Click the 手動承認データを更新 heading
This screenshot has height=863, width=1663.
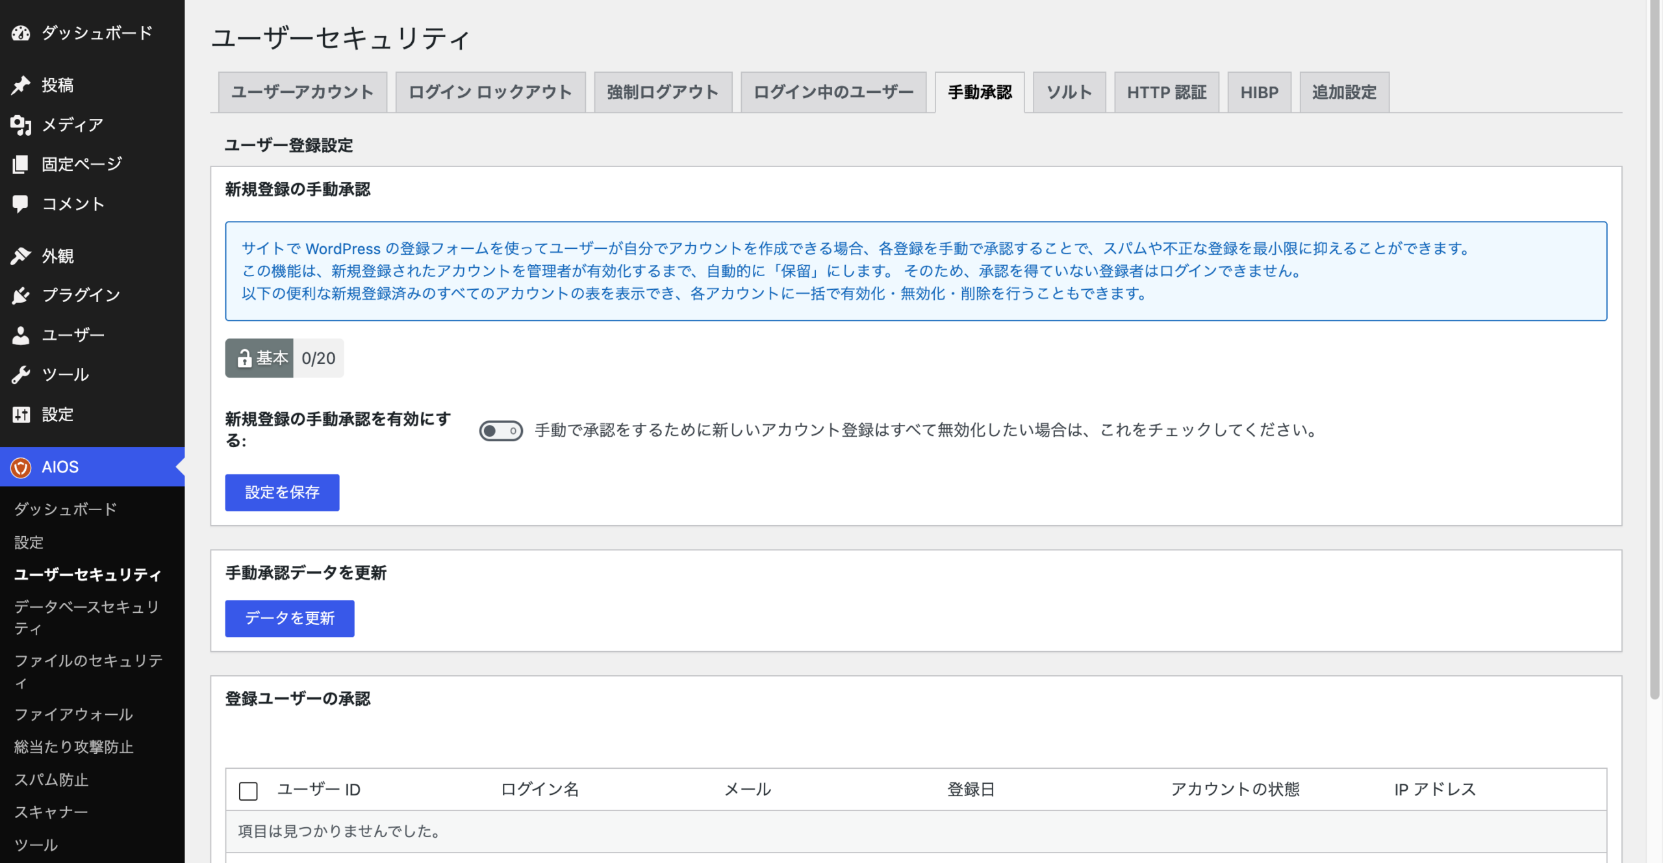306,573
